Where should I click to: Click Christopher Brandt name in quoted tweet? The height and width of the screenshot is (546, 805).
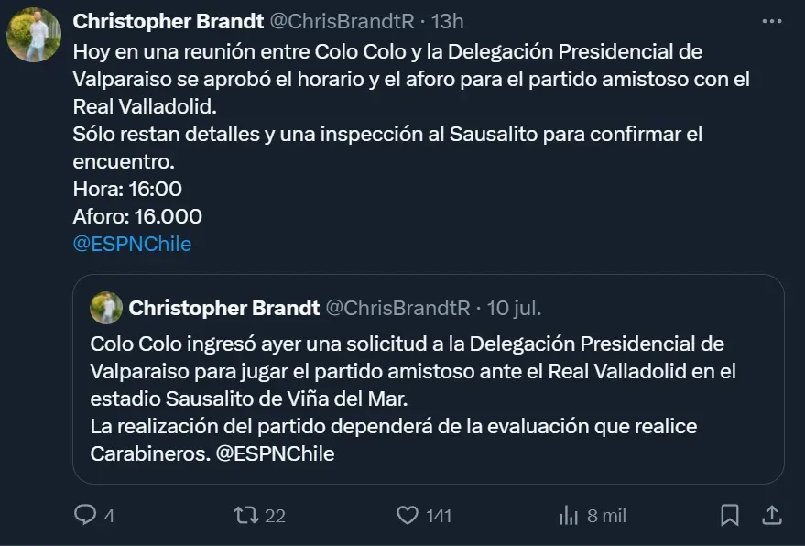tap(224, 308)
